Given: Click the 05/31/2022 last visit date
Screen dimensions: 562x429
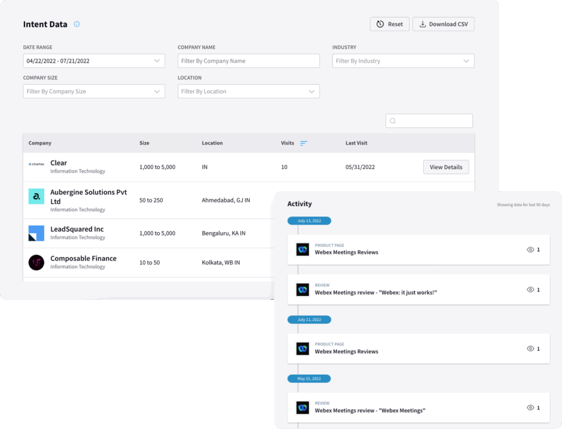Looking at the screenshot, I should (360, 167).
